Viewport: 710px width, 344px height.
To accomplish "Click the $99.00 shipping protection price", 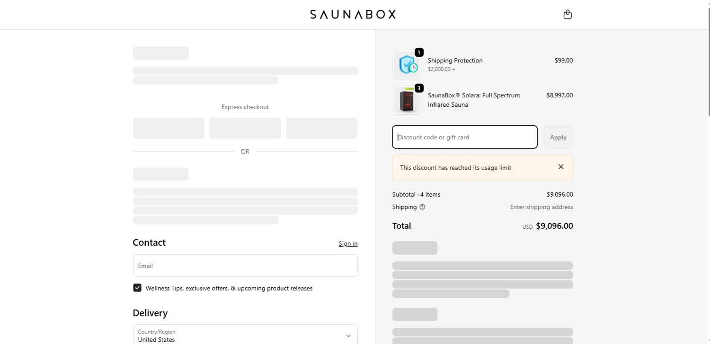I will click(x=564, y=60).
